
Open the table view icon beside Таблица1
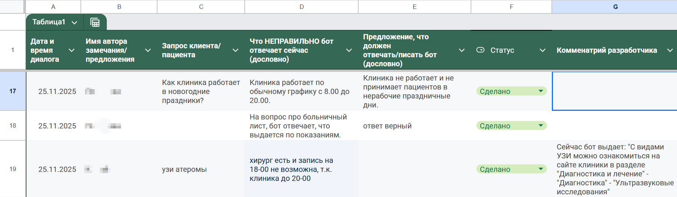(95, 22)
